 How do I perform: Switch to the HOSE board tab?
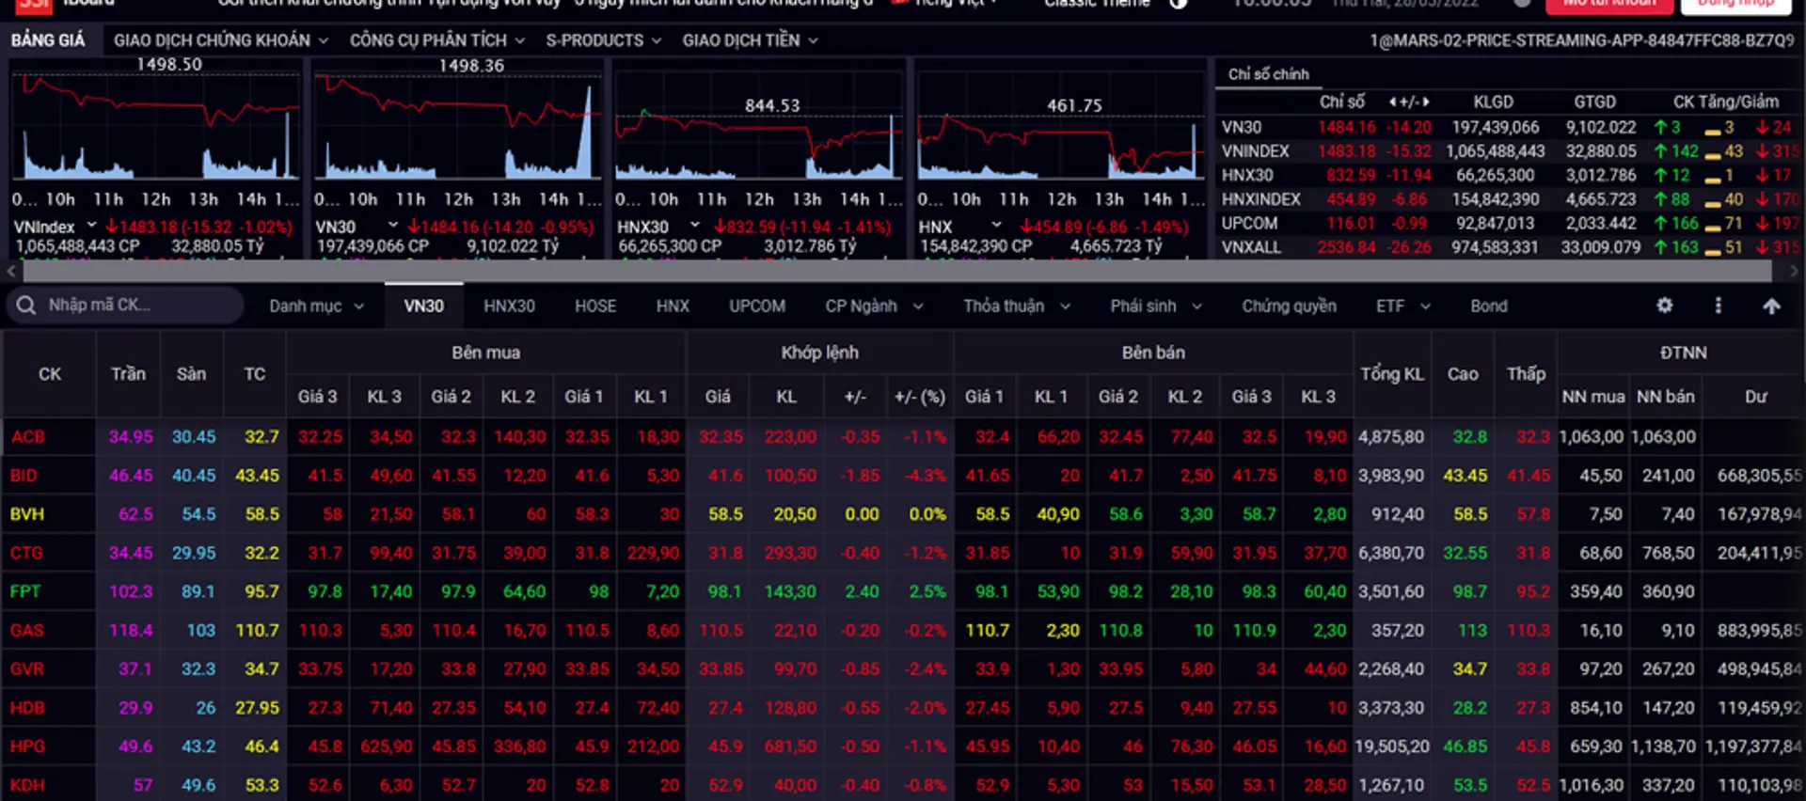coord(595,306)
